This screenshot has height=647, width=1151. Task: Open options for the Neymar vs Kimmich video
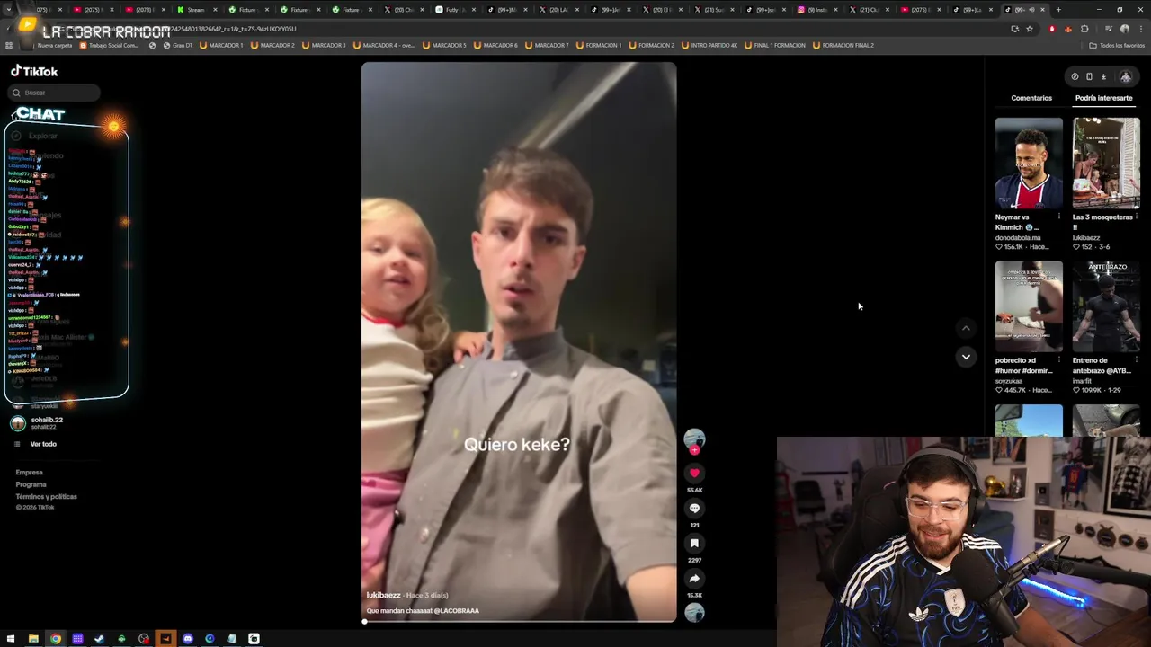[x=1059, y=217]
